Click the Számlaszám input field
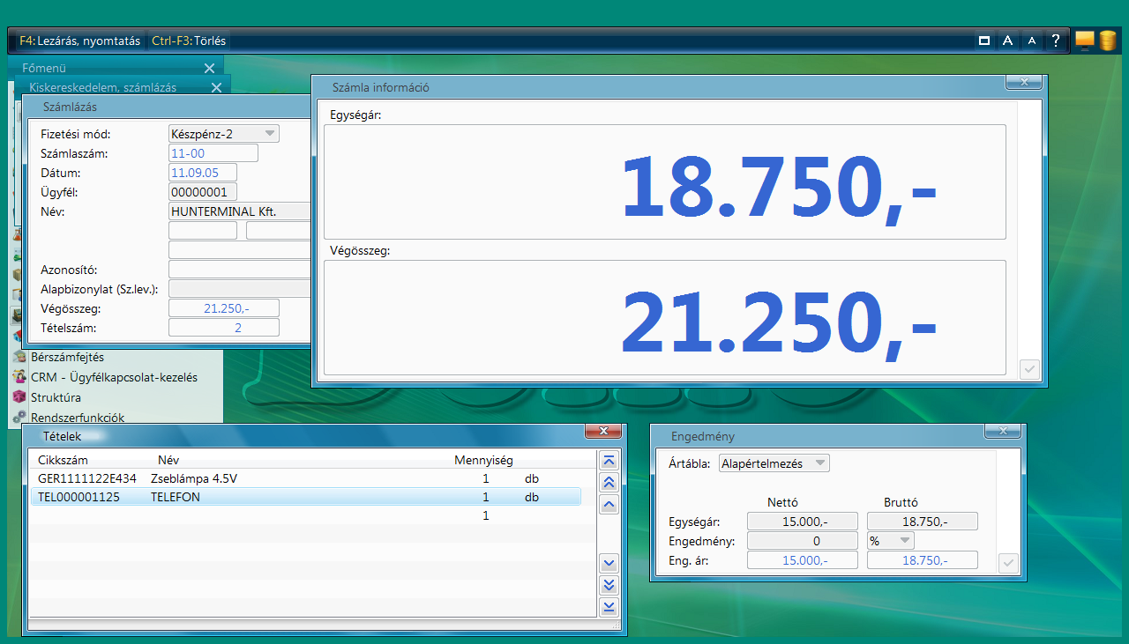The width and height of the screenshot is (1129, 644). (x=213, y=153)
